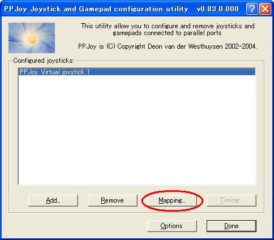Open the Options dialog
274x240 pixels.
(x=172, y=226)
